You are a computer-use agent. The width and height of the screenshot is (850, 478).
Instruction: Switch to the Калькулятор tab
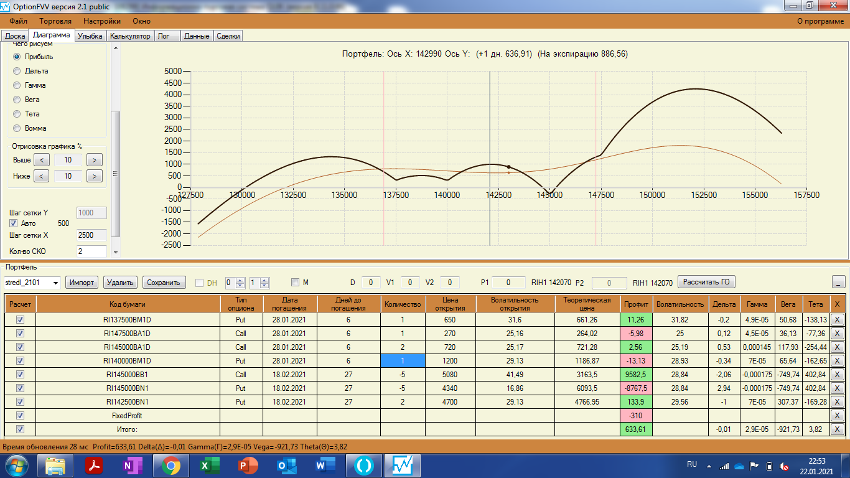pyautogui.click(x=130, y=36)
